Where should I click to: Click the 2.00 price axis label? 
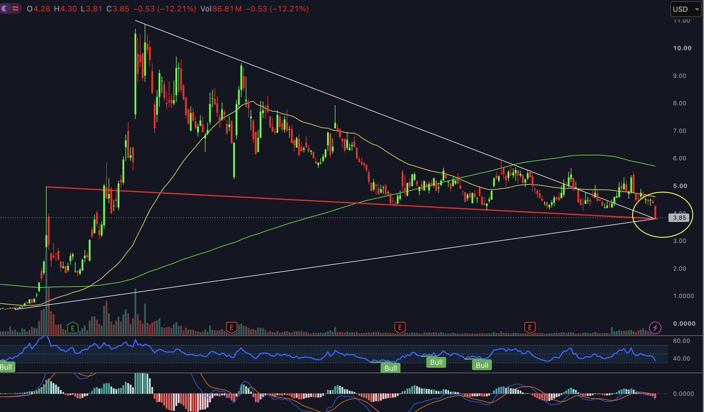pos(679,268)
